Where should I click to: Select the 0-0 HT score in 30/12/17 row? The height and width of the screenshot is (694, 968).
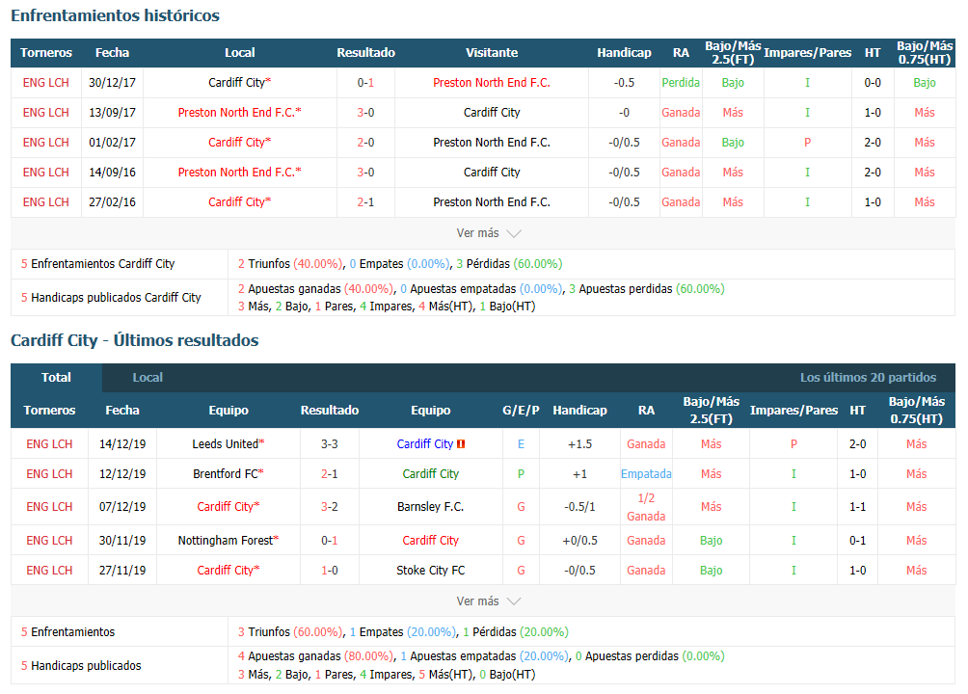coord(873,83)
